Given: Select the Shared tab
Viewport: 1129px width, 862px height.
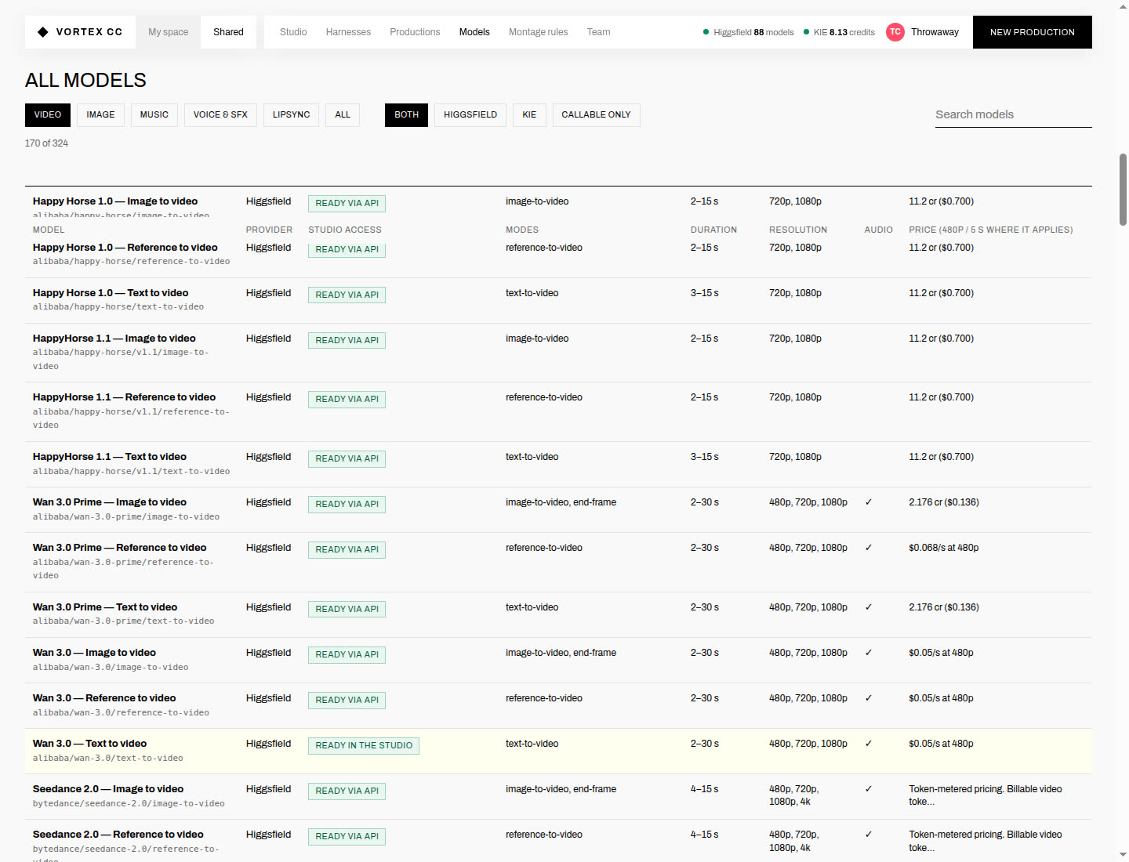Looking at the screenshot, I should [x=228, y=32].
